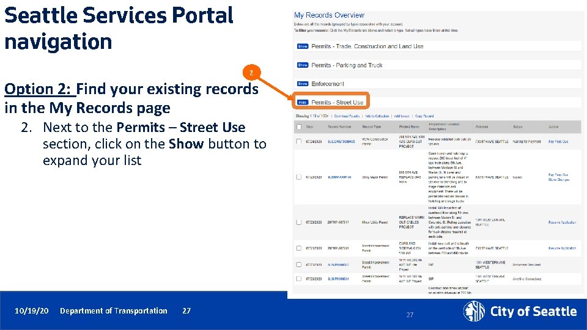This screenshot has width=587, height=330.
Task: Click the 'Permits - Street Use' section title
Action: tap(338, 102)
